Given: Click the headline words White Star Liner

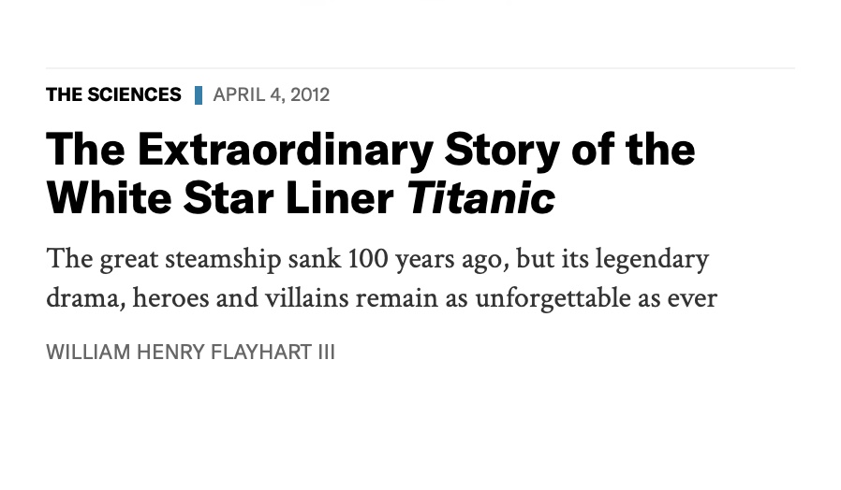Looking at the screenshot, I should pos(221,198).
